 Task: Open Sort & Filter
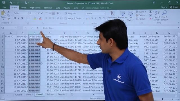[x=157, y=16]
